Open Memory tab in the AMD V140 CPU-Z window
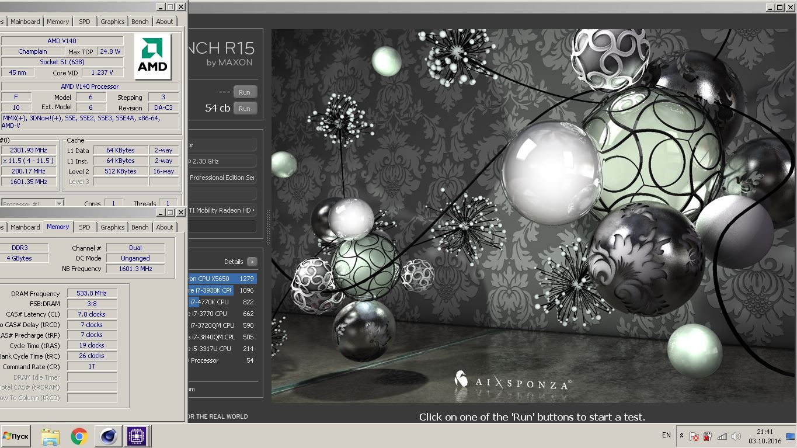 58,22
